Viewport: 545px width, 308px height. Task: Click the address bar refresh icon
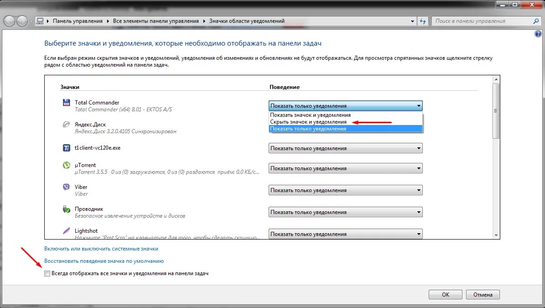click(x=423, y=21)
